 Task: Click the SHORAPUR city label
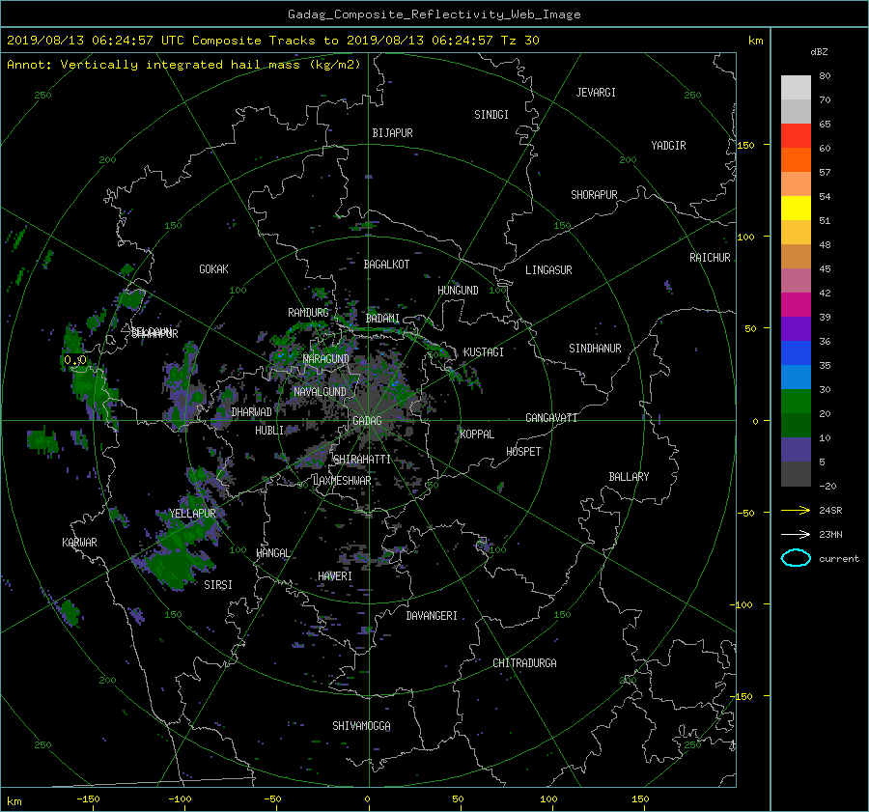click(594, 195)
